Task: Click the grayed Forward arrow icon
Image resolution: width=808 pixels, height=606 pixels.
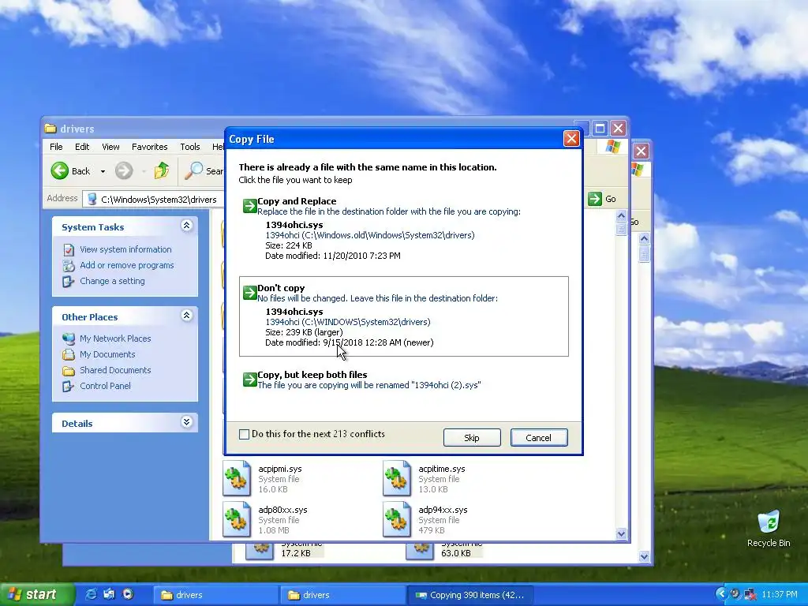Action: (x=124, y=170)
